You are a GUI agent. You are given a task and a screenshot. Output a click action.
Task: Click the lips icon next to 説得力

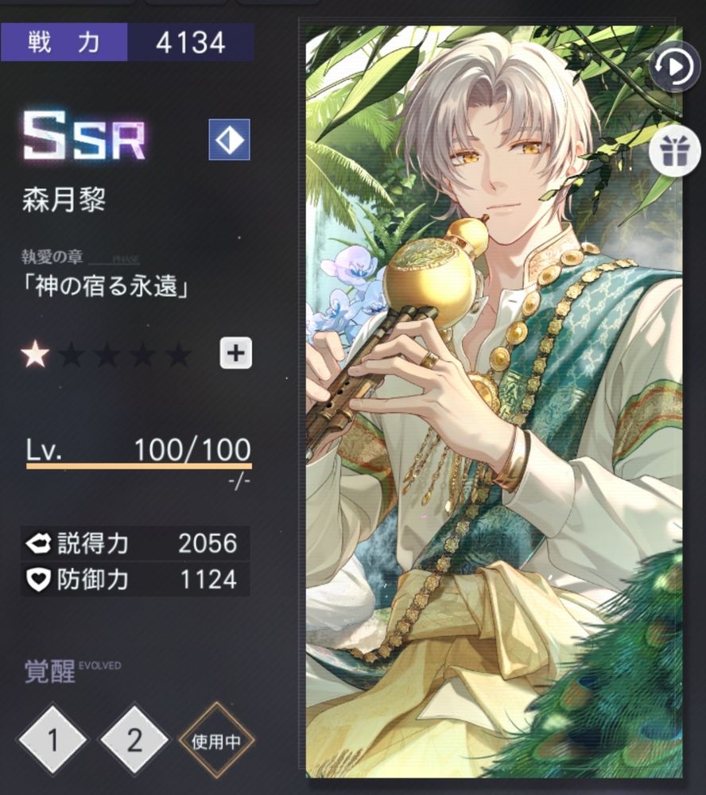click(38, 544)
